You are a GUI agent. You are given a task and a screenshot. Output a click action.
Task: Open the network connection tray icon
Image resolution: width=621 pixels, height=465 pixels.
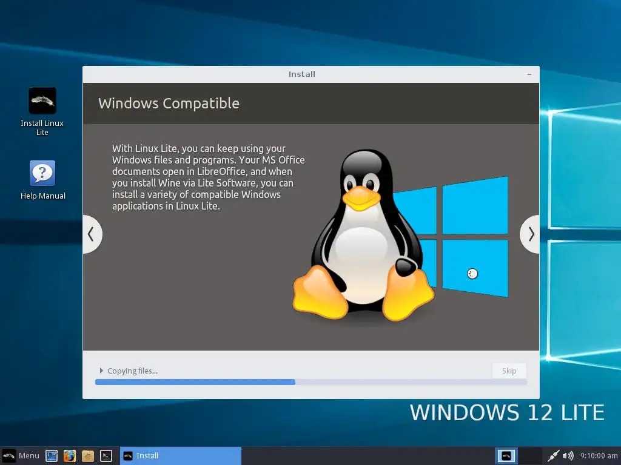pyautogui.click(x=553, y=456)
